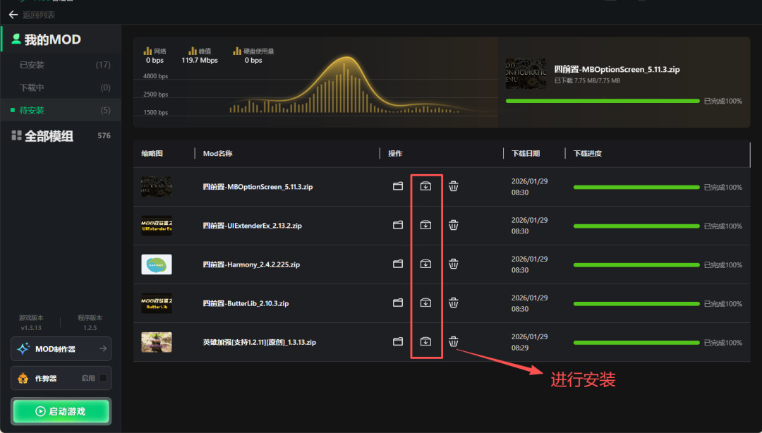
Task: Click the ButterLib mod thumbnail
Action: point(157,303)
